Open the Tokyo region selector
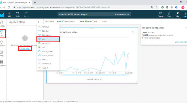Screen dimensions: 187x103 (178, 14)
